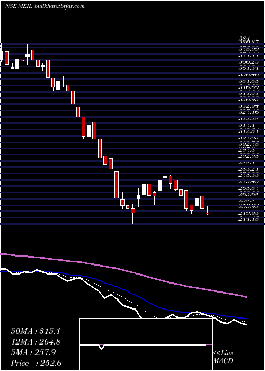Click the 317.4 price axis label
The height and width of the screenshot is (371, 265).
tap(247, 126)
